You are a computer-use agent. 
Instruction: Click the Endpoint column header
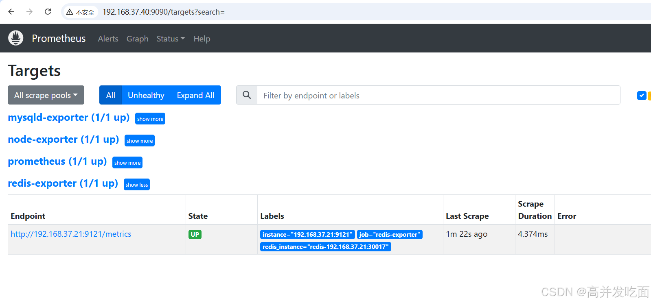point(28,216)
